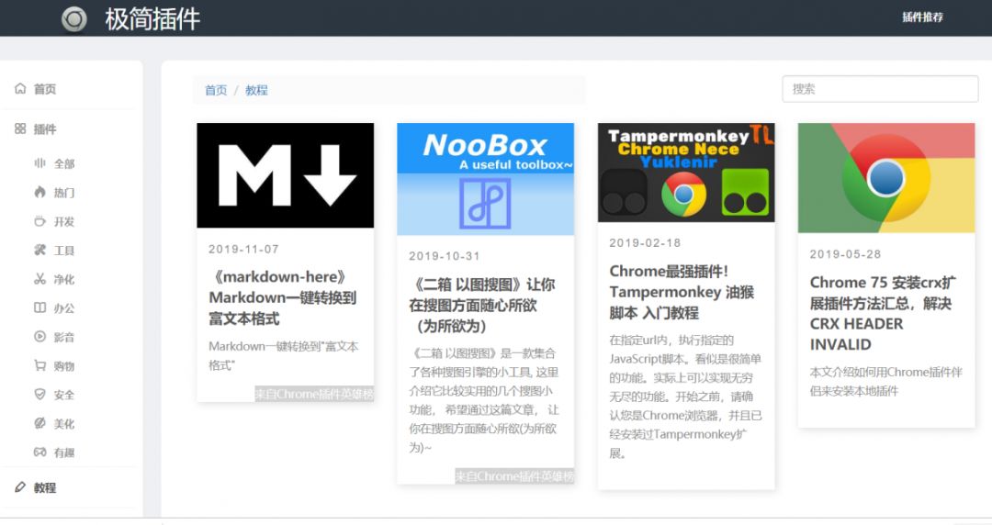992x525 pixels.
Task: Choose the 有趣 category label
Action: click(x=64, y=452)
